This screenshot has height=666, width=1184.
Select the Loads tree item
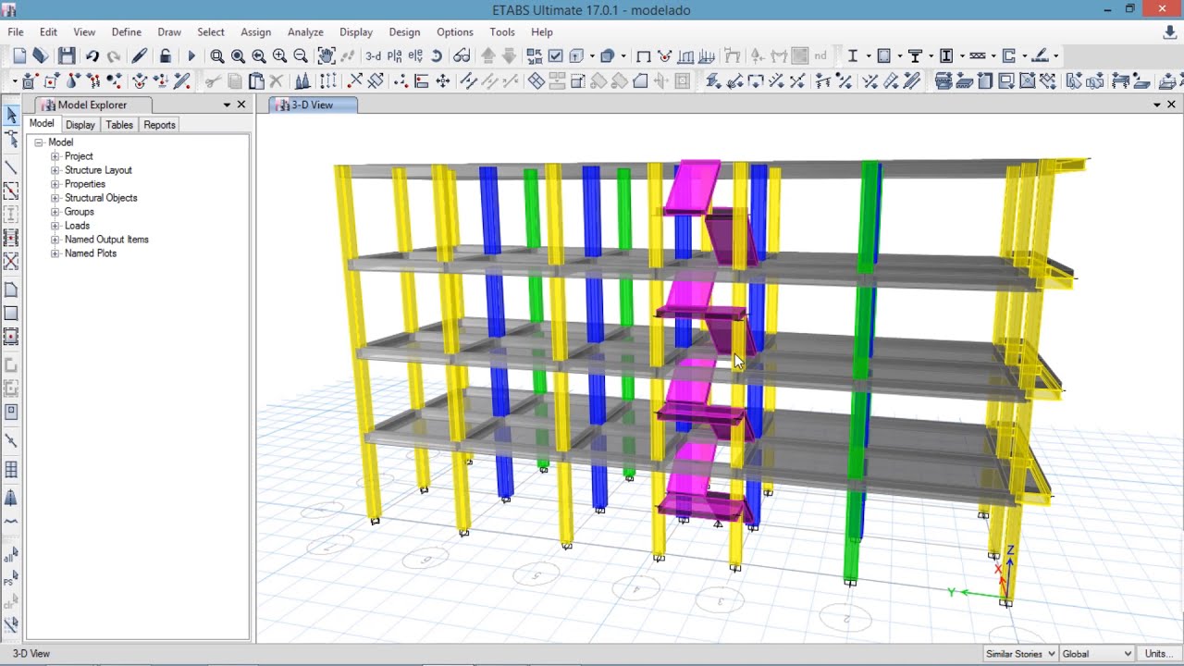[77, 226]
